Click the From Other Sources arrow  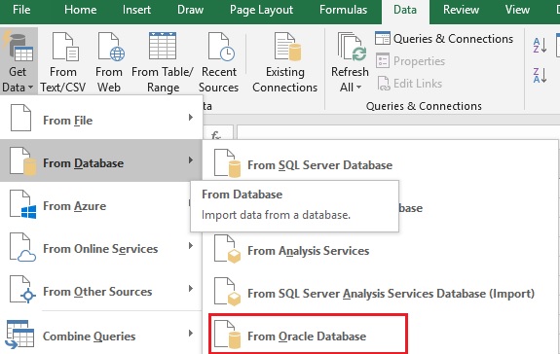pos(191,289)
